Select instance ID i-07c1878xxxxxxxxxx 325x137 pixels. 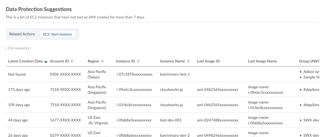click(134, 74)
